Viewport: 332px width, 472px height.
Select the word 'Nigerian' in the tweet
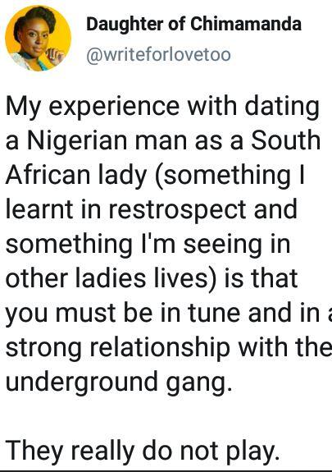coord(77,142)
